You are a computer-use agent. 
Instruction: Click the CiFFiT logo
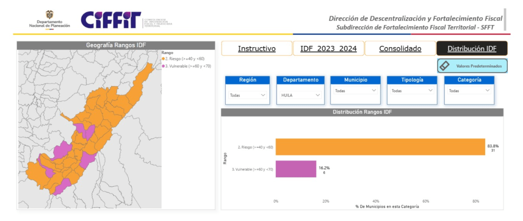[111, 20]
